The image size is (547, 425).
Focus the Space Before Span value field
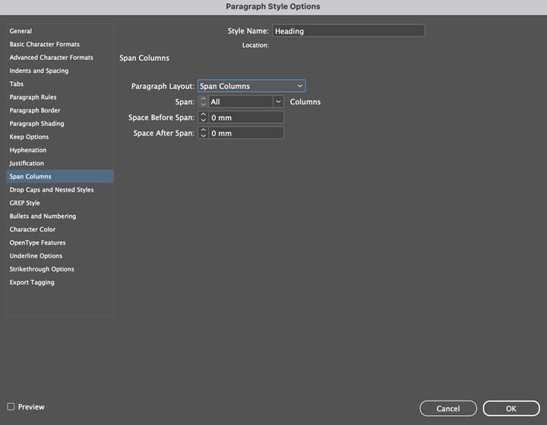click(x=246, y=118)
